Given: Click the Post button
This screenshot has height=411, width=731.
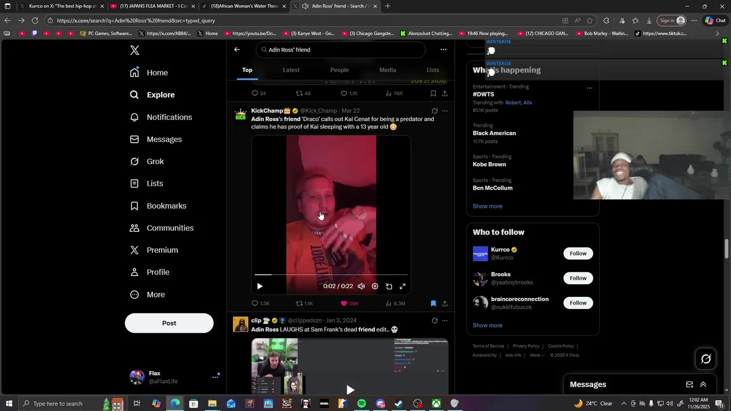Looking at the screenshot, I should [x=169, y=323].
